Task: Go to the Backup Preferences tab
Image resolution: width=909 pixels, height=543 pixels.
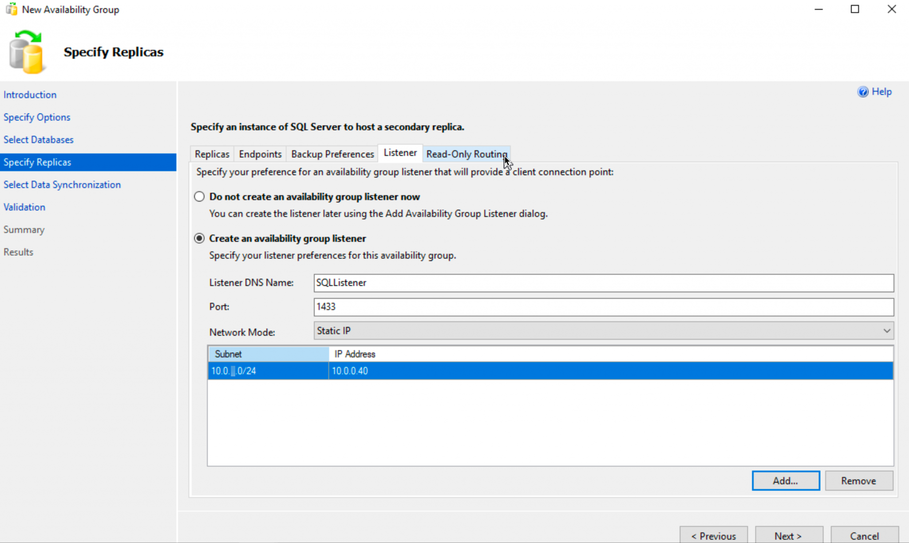Action: 332,154
